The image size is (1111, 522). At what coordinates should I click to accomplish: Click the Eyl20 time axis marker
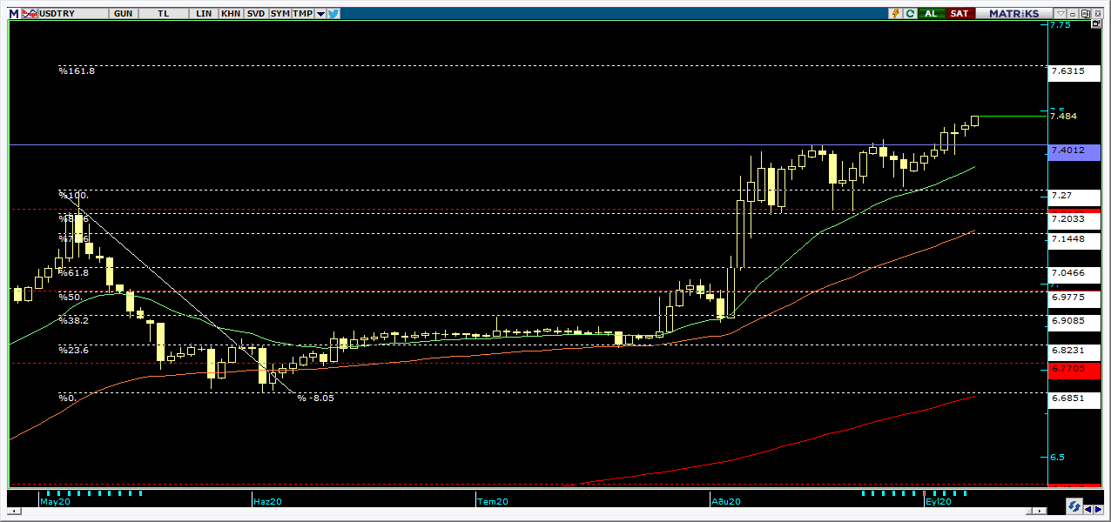coord(939,502)
